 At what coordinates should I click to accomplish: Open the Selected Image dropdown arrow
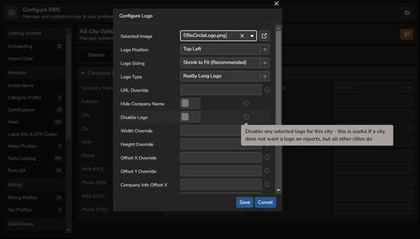click(x=252, y=36)
